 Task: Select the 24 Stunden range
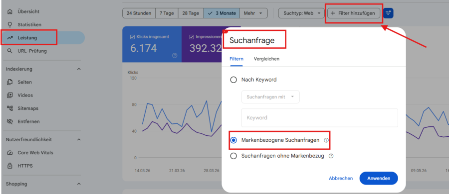click(139, 13)
